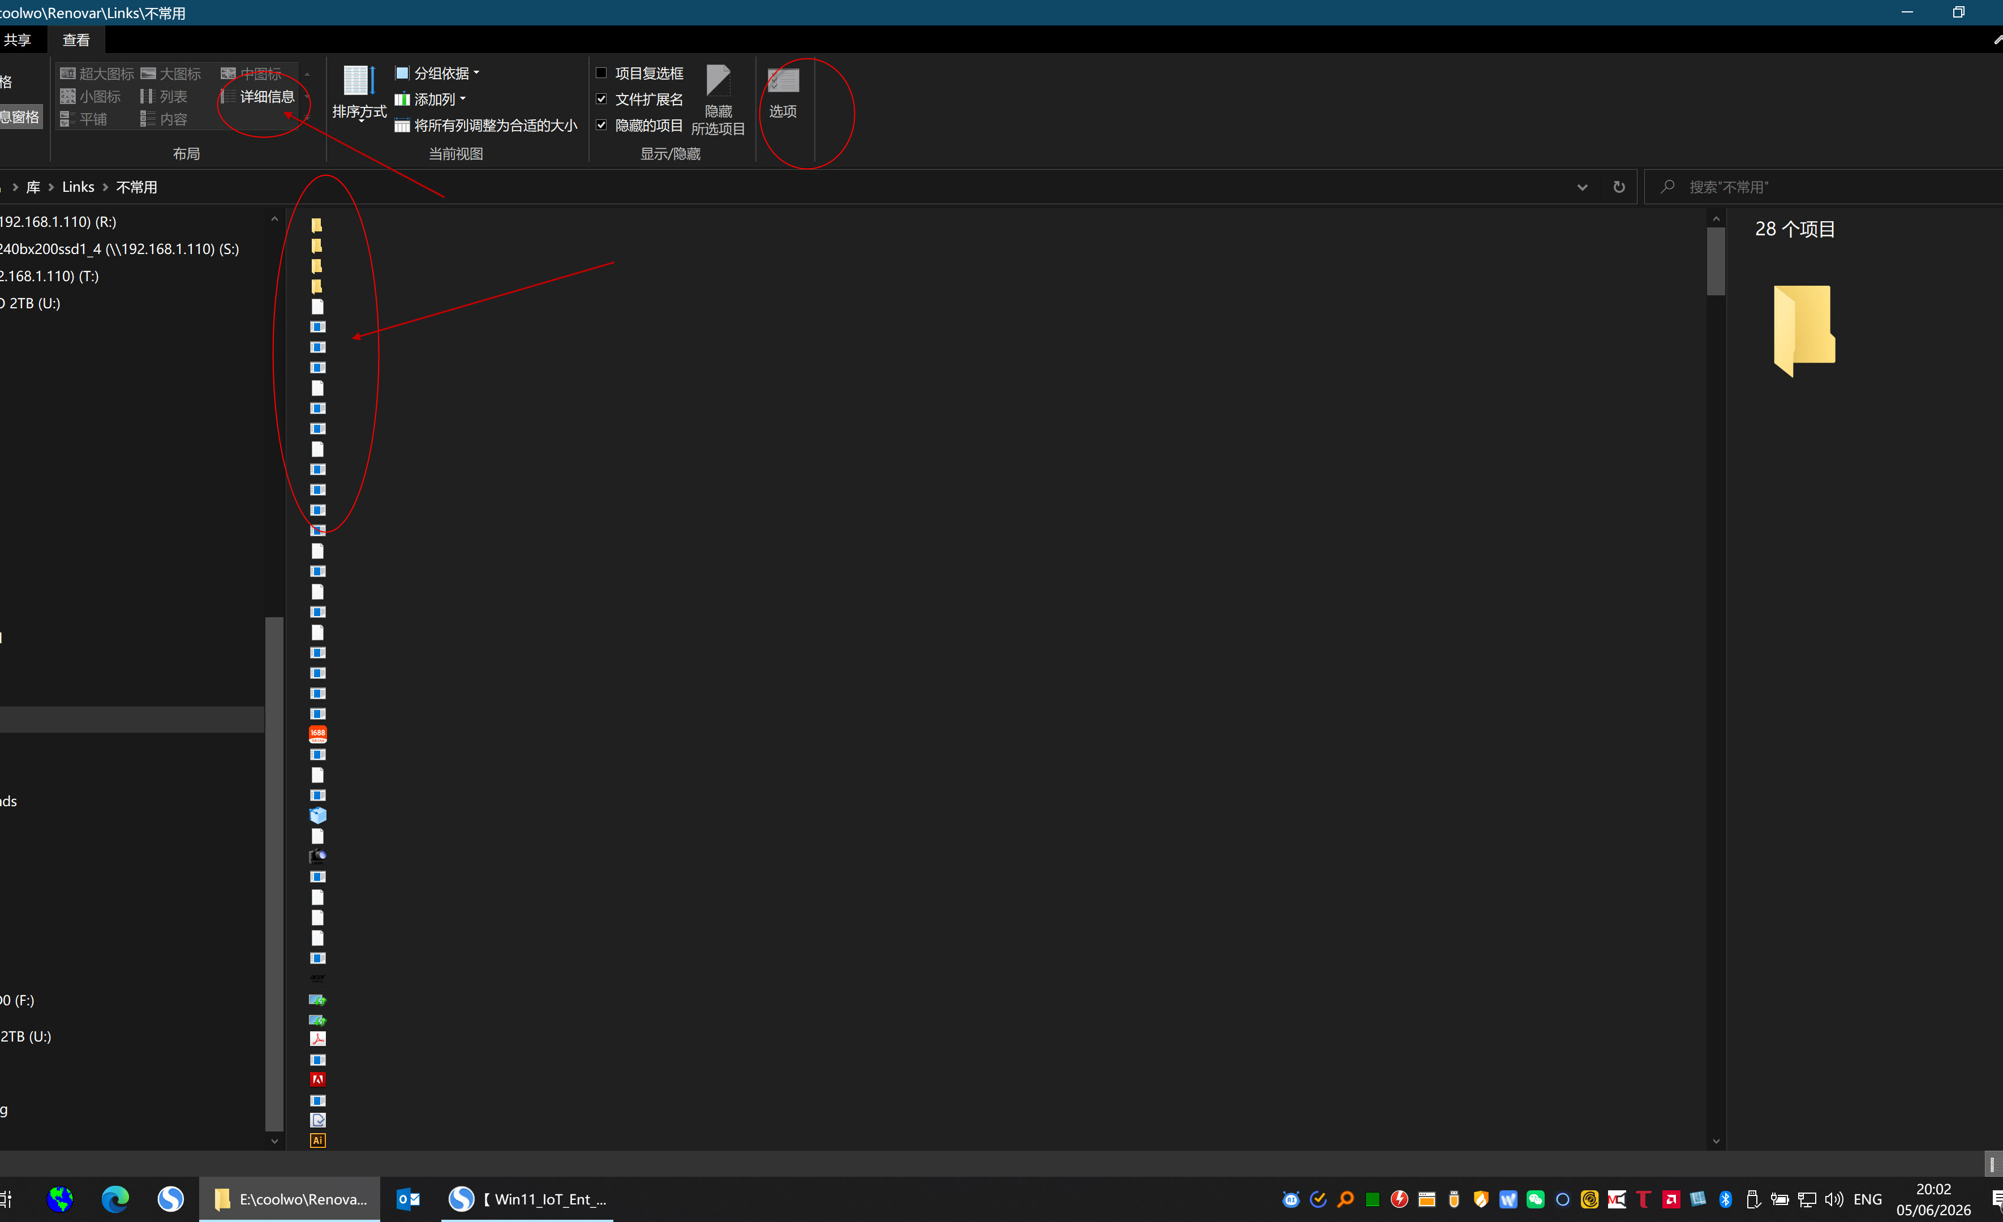Click breadcrumb chevron after 库
The image size is (2003, 1222).
[x=51, y=187]
